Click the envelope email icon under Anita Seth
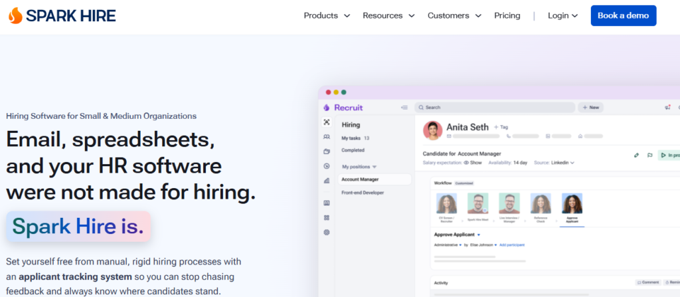The width and height of the screenshot is (680, 297). [449, 136]
